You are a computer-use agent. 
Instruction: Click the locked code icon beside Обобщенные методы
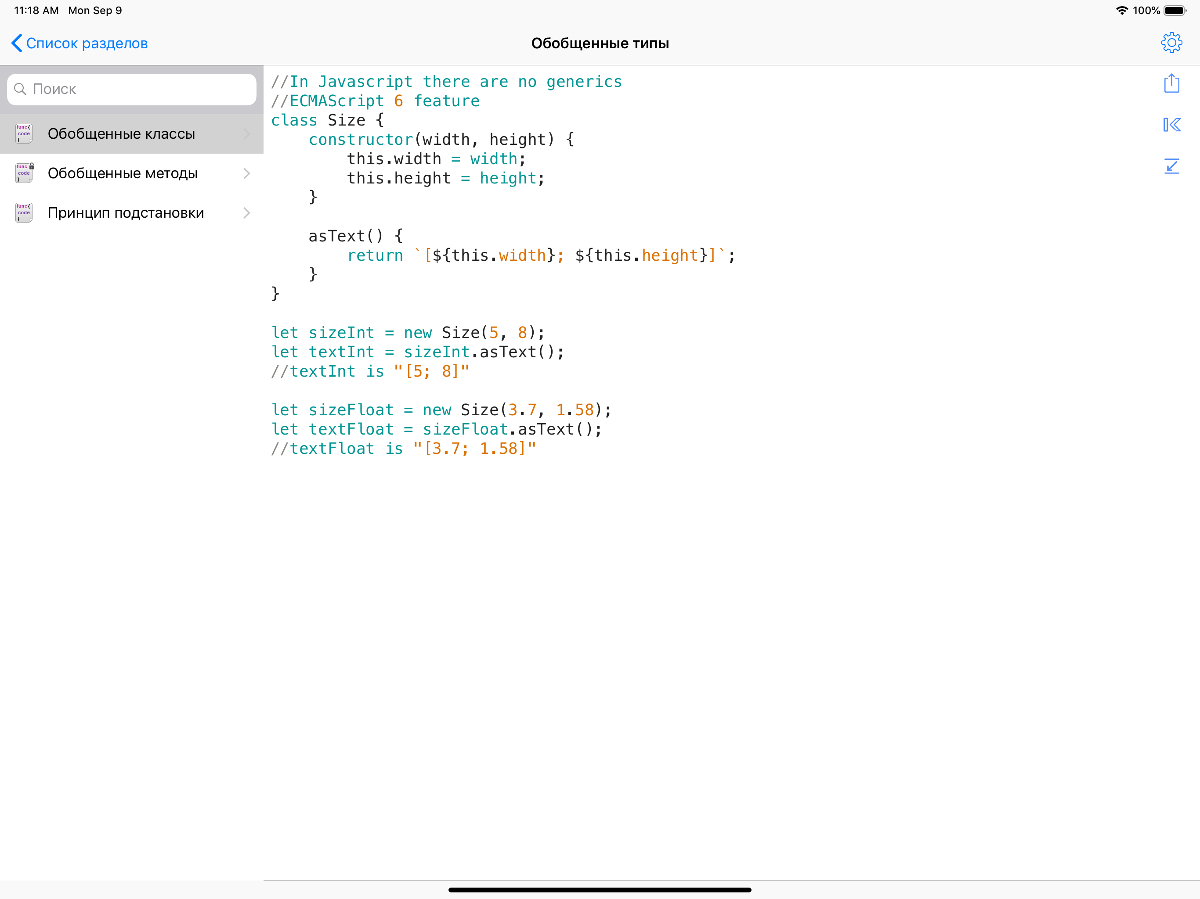[x=23, y=173]
